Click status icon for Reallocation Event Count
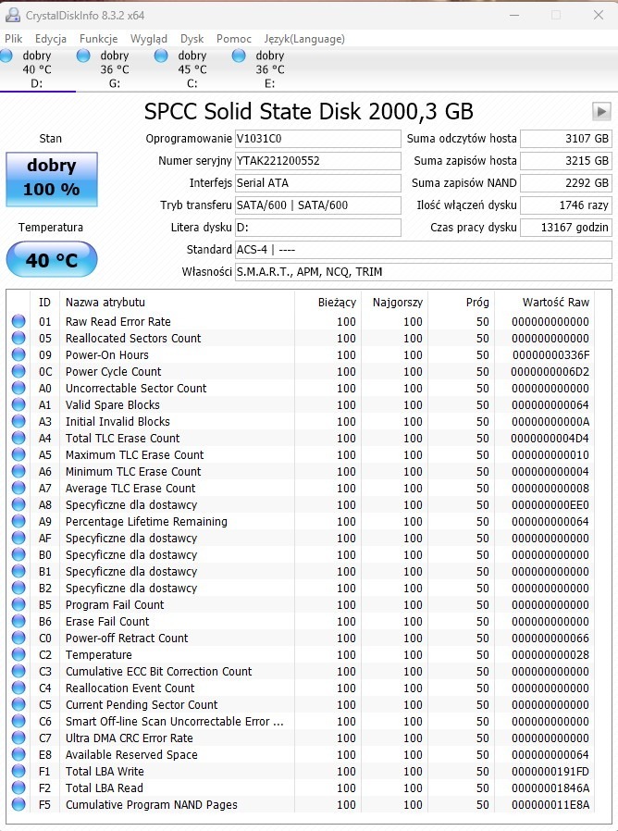This screenshot has height=831, width=618. pos(19,688)
